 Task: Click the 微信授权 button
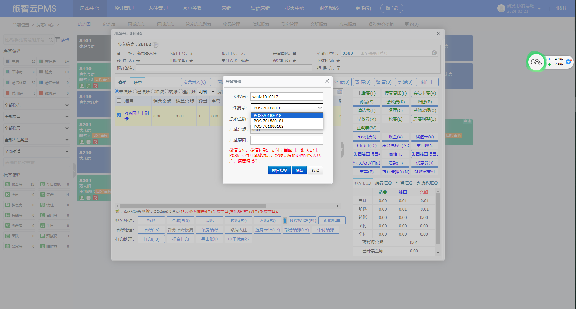[x=279, y=170]
